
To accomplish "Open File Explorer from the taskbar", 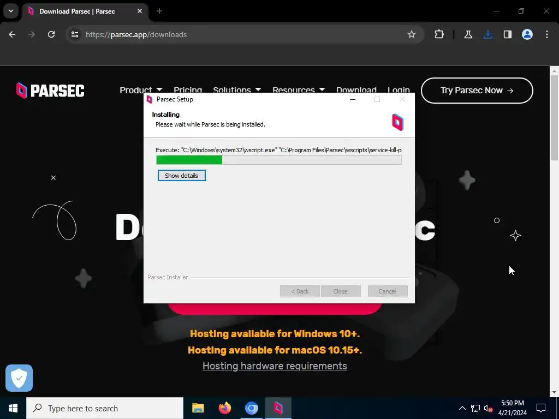I will 198,408.
